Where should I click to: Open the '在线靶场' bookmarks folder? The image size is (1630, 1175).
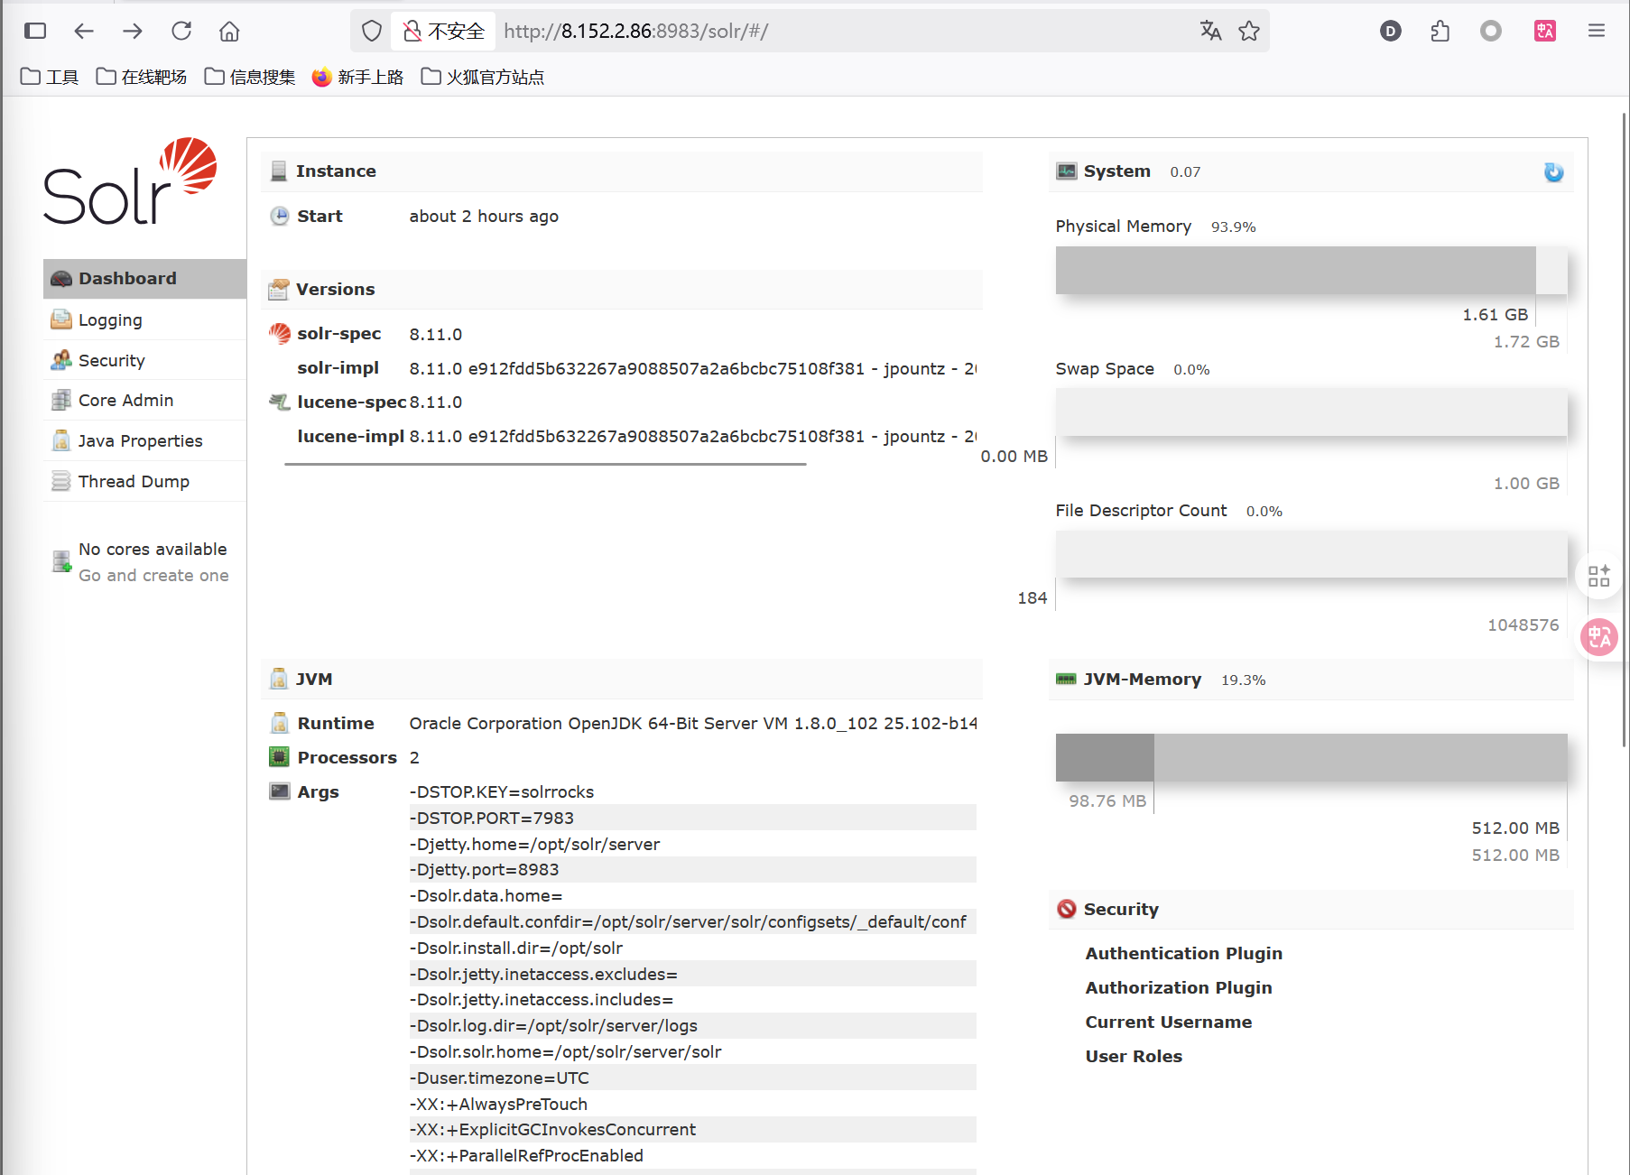click(142, 77)
